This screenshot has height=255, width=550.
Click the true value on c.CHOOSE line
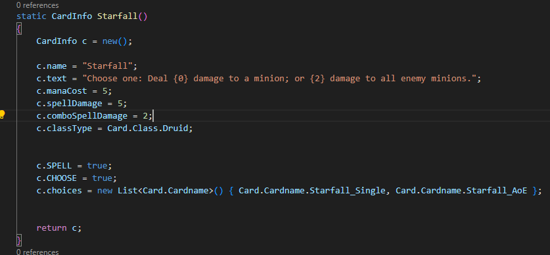[x=102, y=178]
